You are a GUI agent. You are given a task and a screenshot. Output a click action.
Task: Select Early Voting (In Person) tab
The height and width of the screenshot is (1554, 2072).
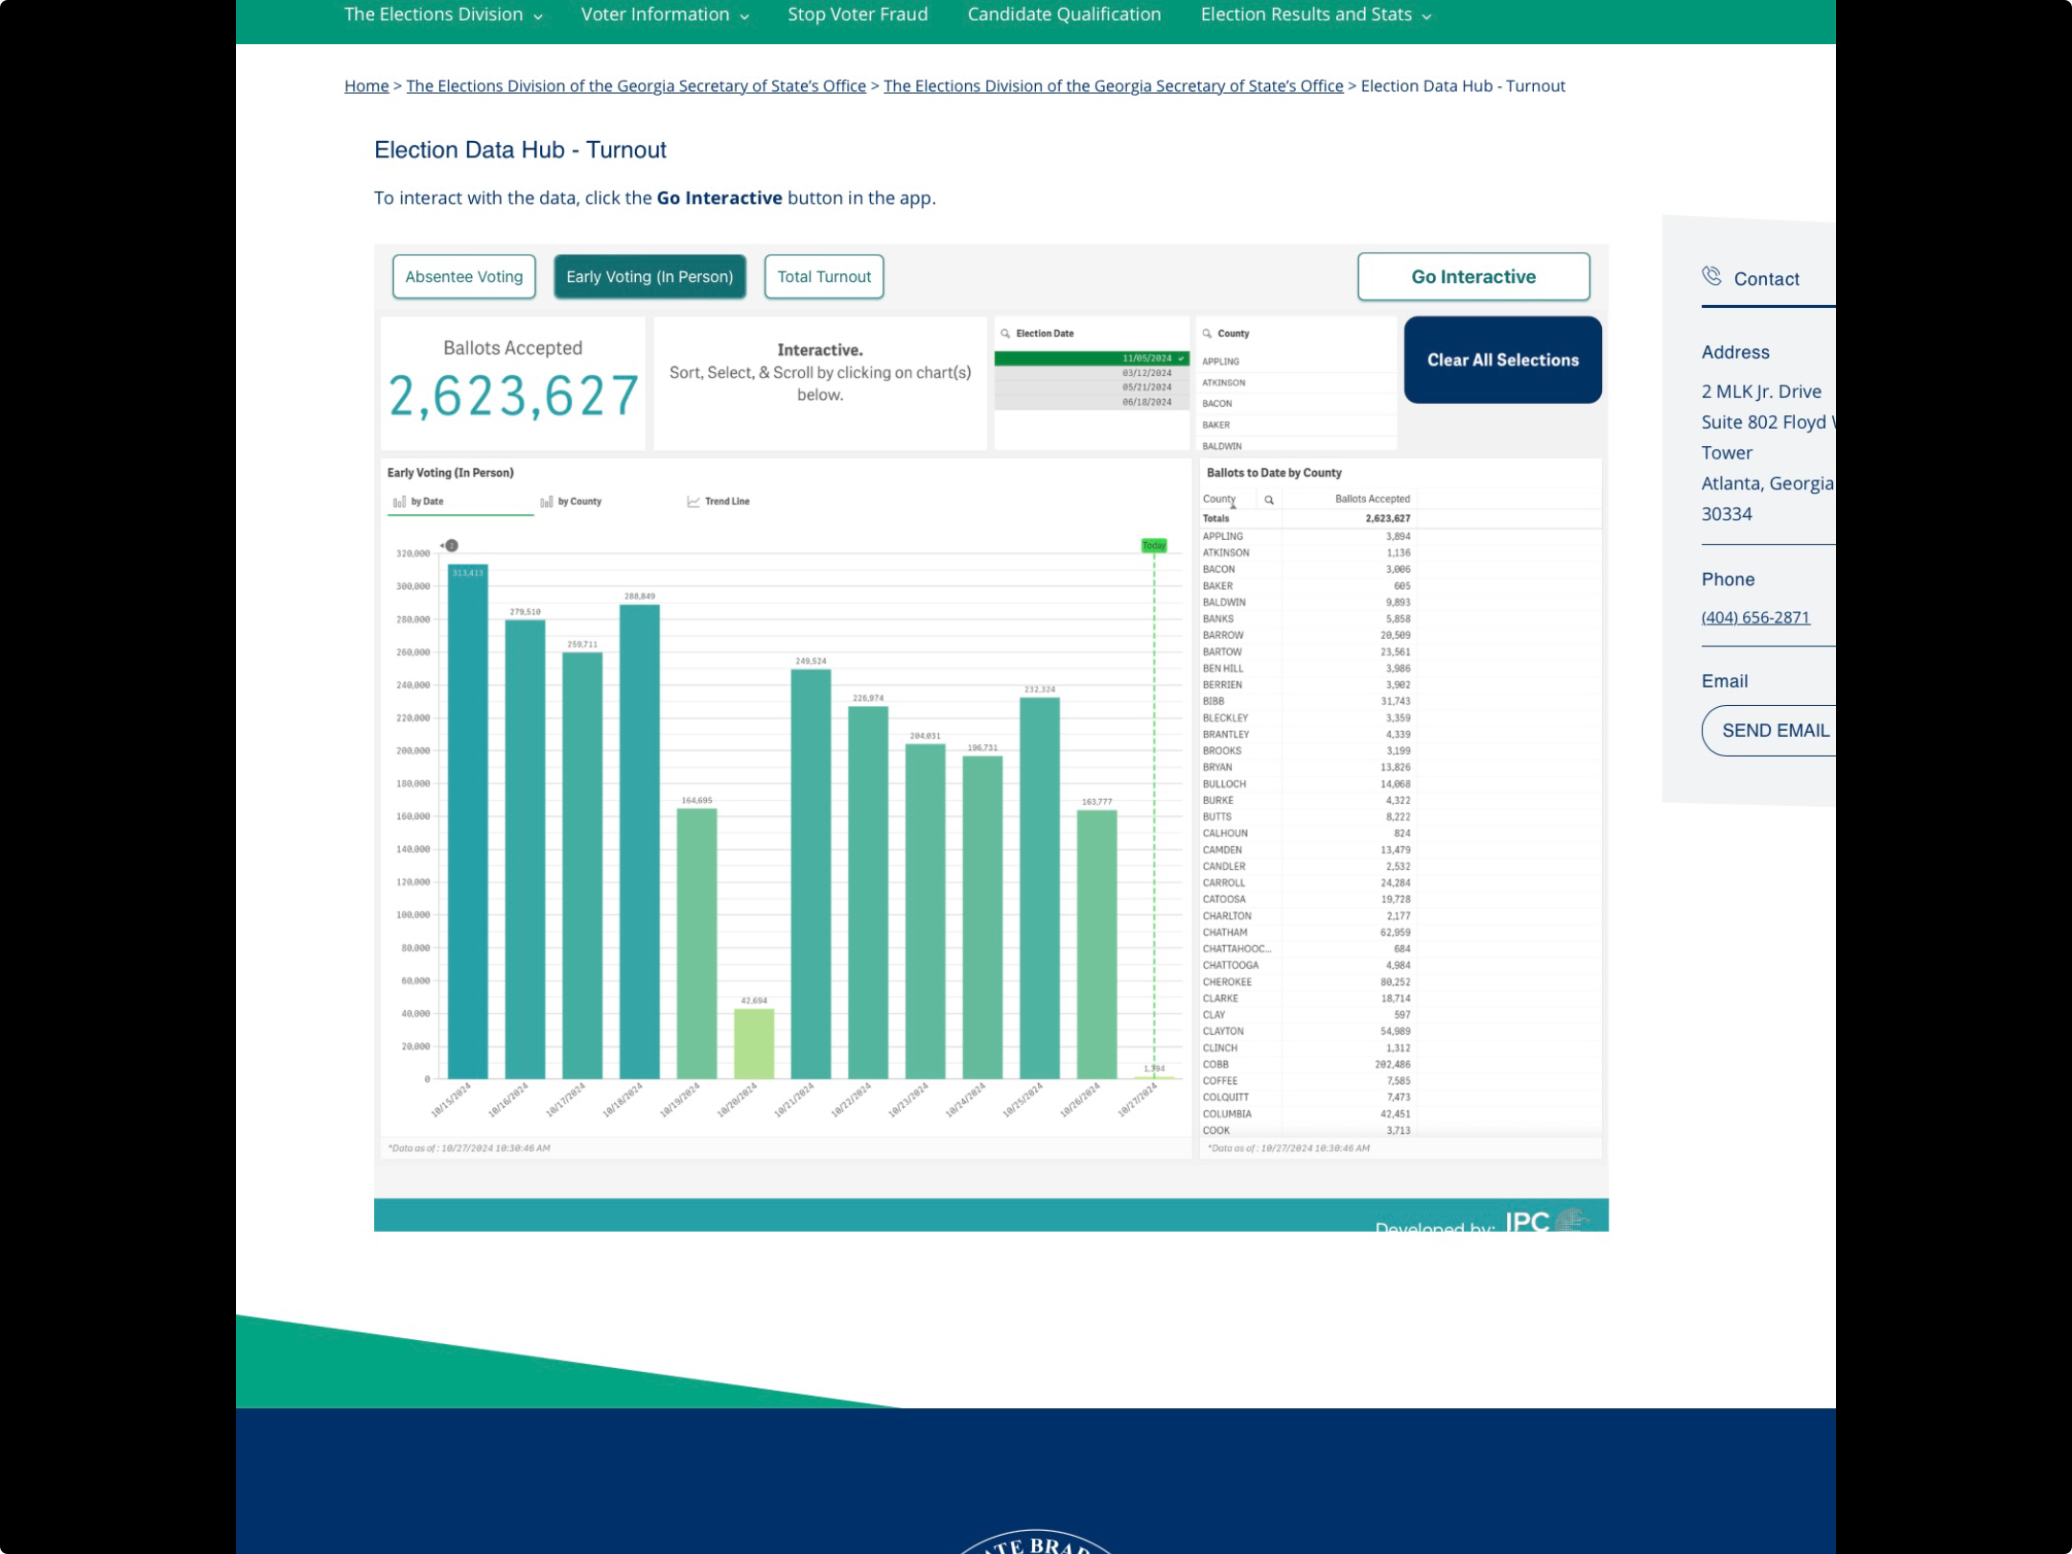coord(649,277)
